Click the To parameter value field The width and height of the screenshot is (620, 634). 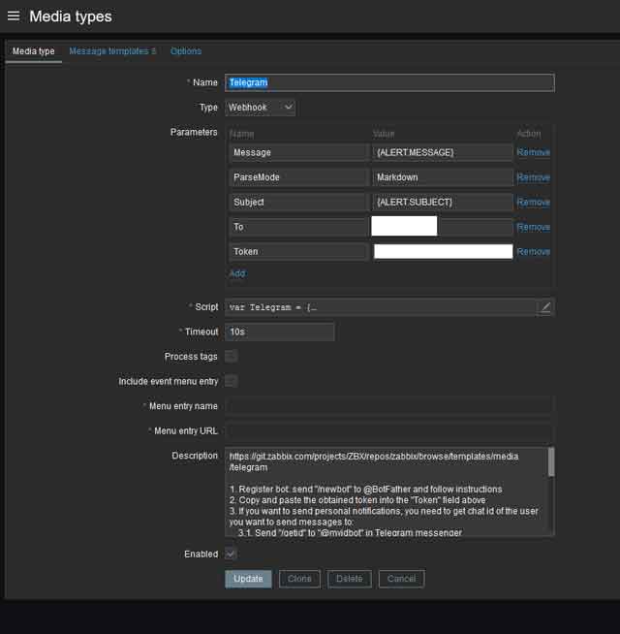443,227
